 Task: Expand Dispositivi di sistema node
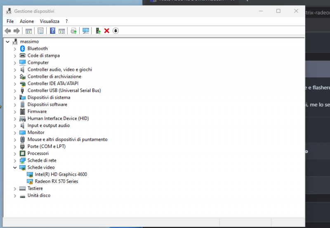pos(15,98)
